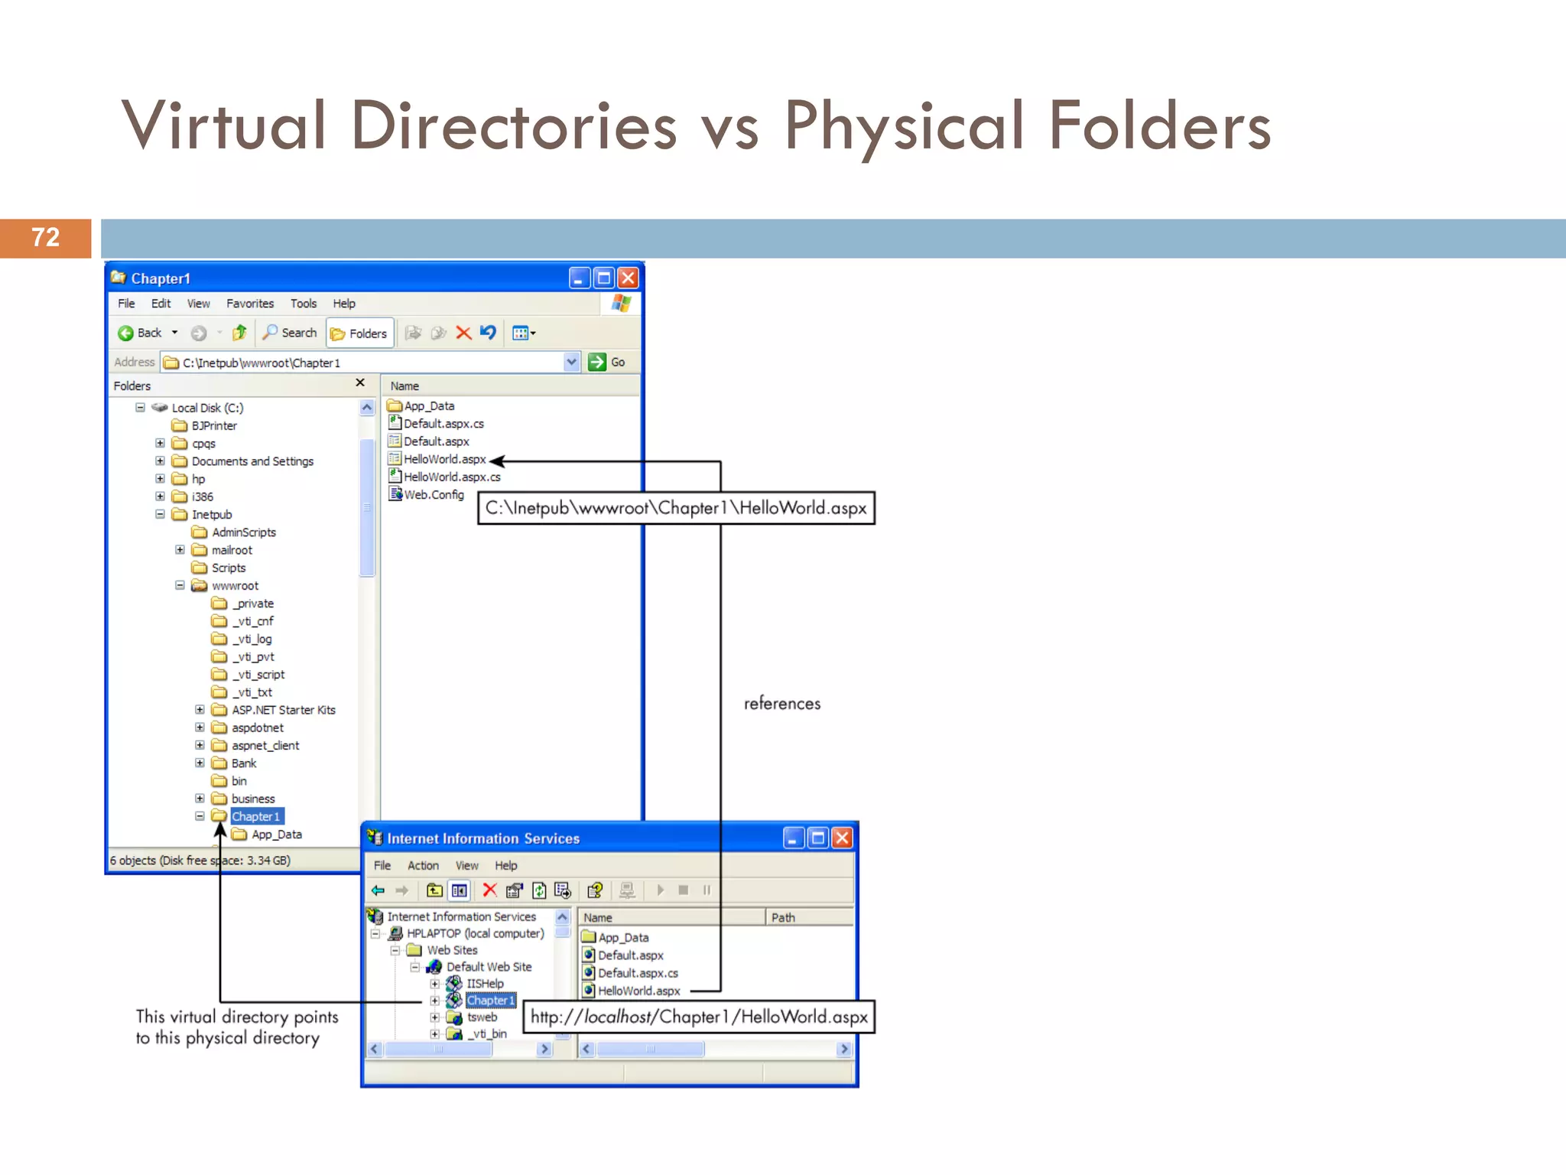Click IIS toolbar Forward arrow

tap(402, 890)
